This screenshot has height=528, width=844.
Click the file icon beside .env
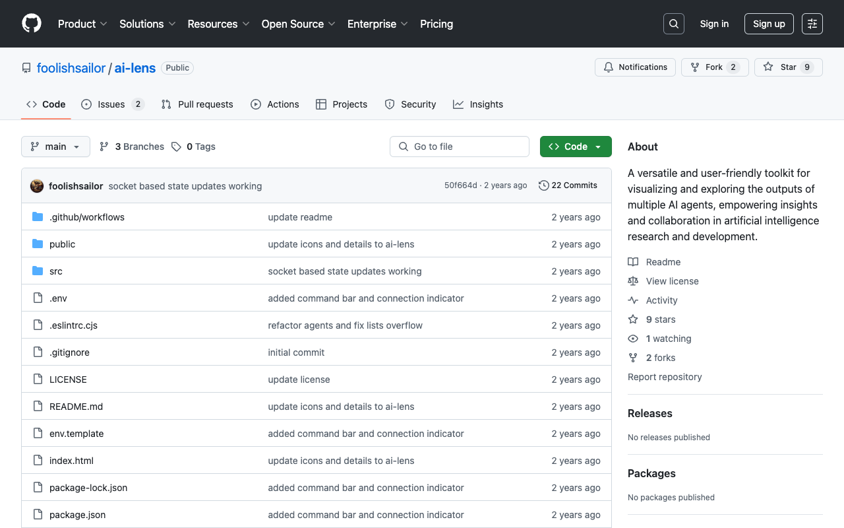coord(38,298)
